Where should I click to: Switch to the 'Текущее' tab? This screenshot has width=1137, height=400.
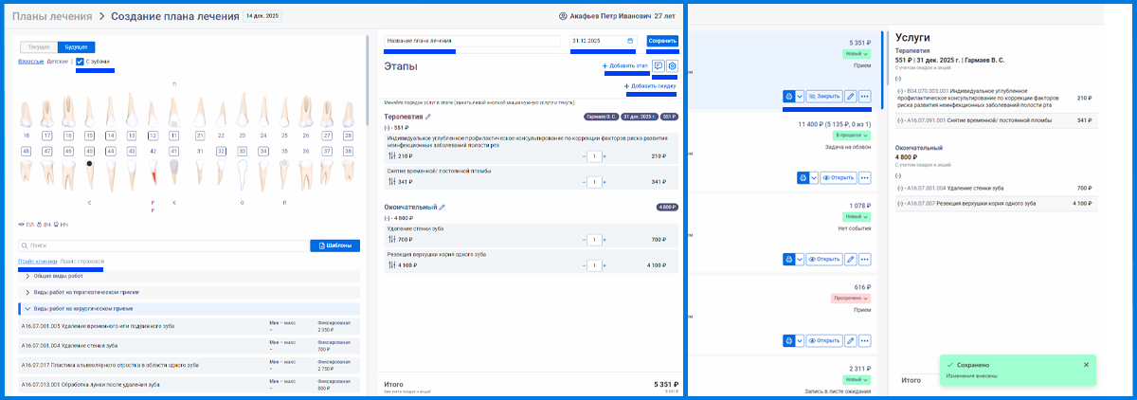coord(39,46)
